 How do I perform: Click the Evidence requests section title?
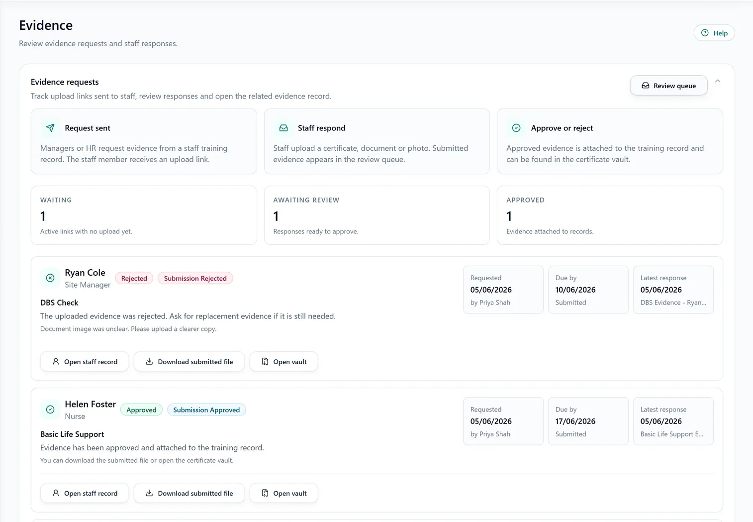[65, 82]
